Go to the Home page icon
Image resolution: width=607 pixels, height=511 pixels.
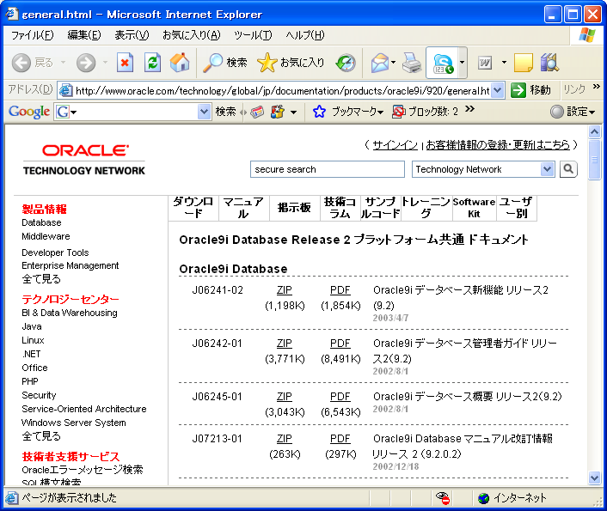[180, 63]
